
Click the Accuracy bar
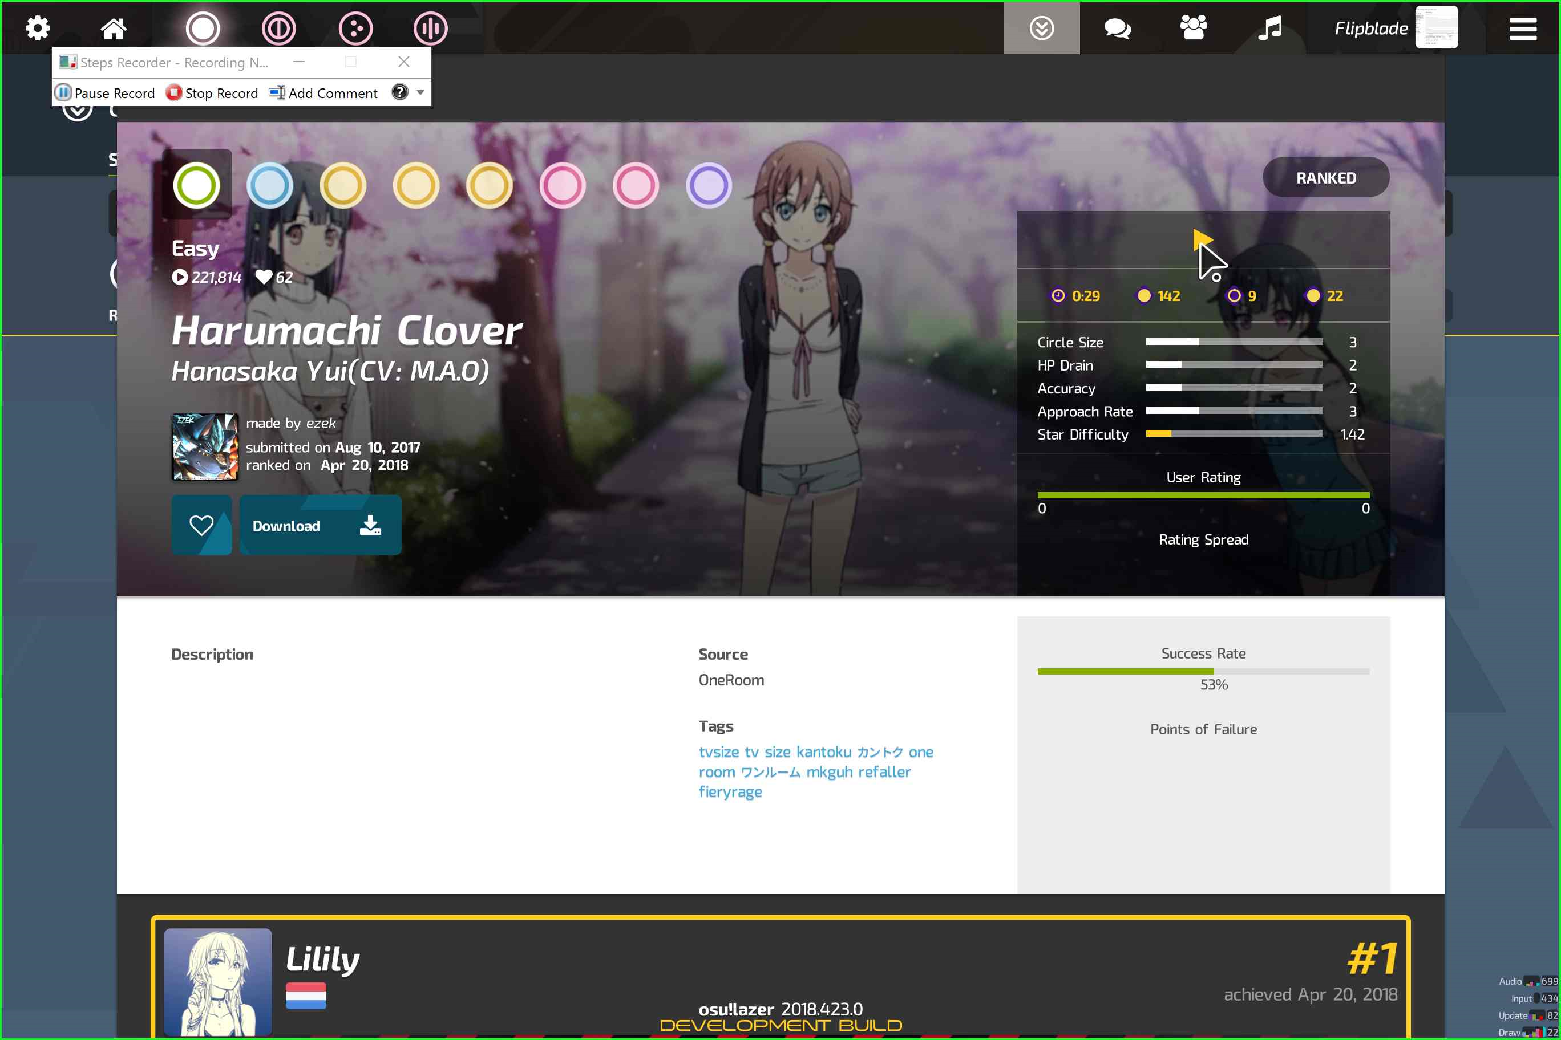click(x=1234, y=388)
